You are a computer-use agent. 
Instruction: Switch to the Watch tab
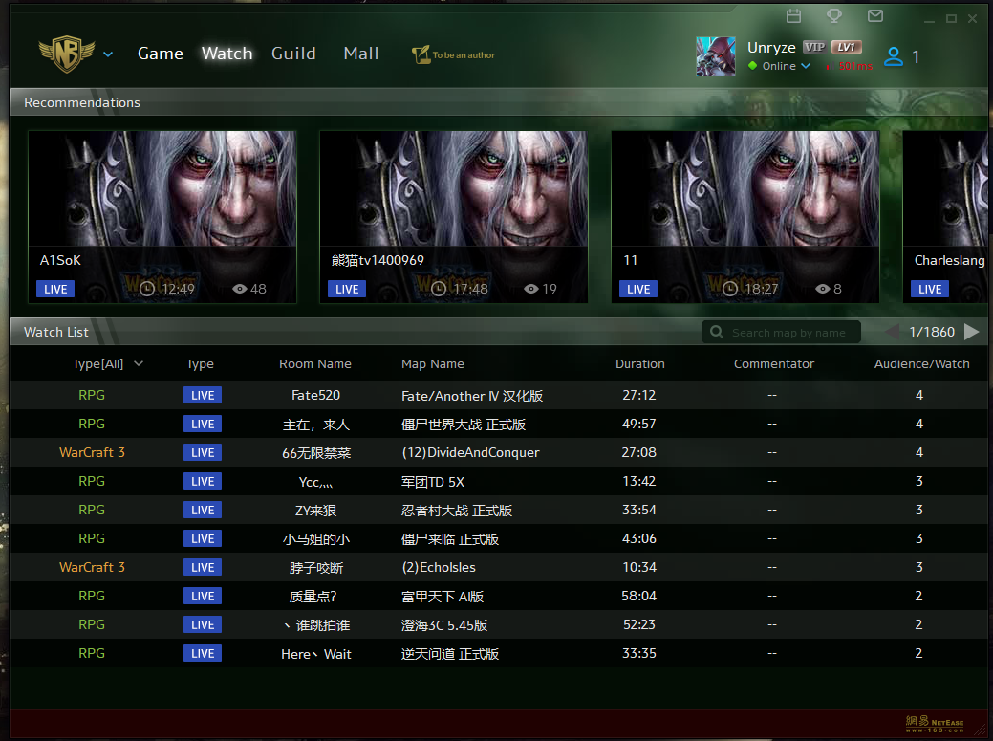pos(227,54)
